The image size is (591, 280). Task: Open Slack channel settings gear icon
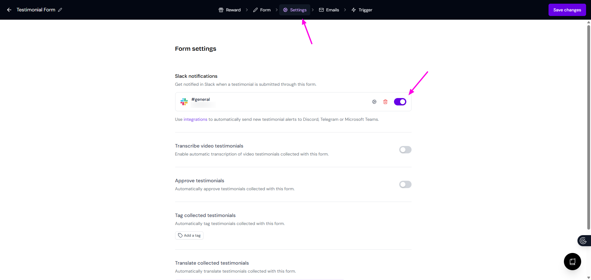[x=374, y=102]
